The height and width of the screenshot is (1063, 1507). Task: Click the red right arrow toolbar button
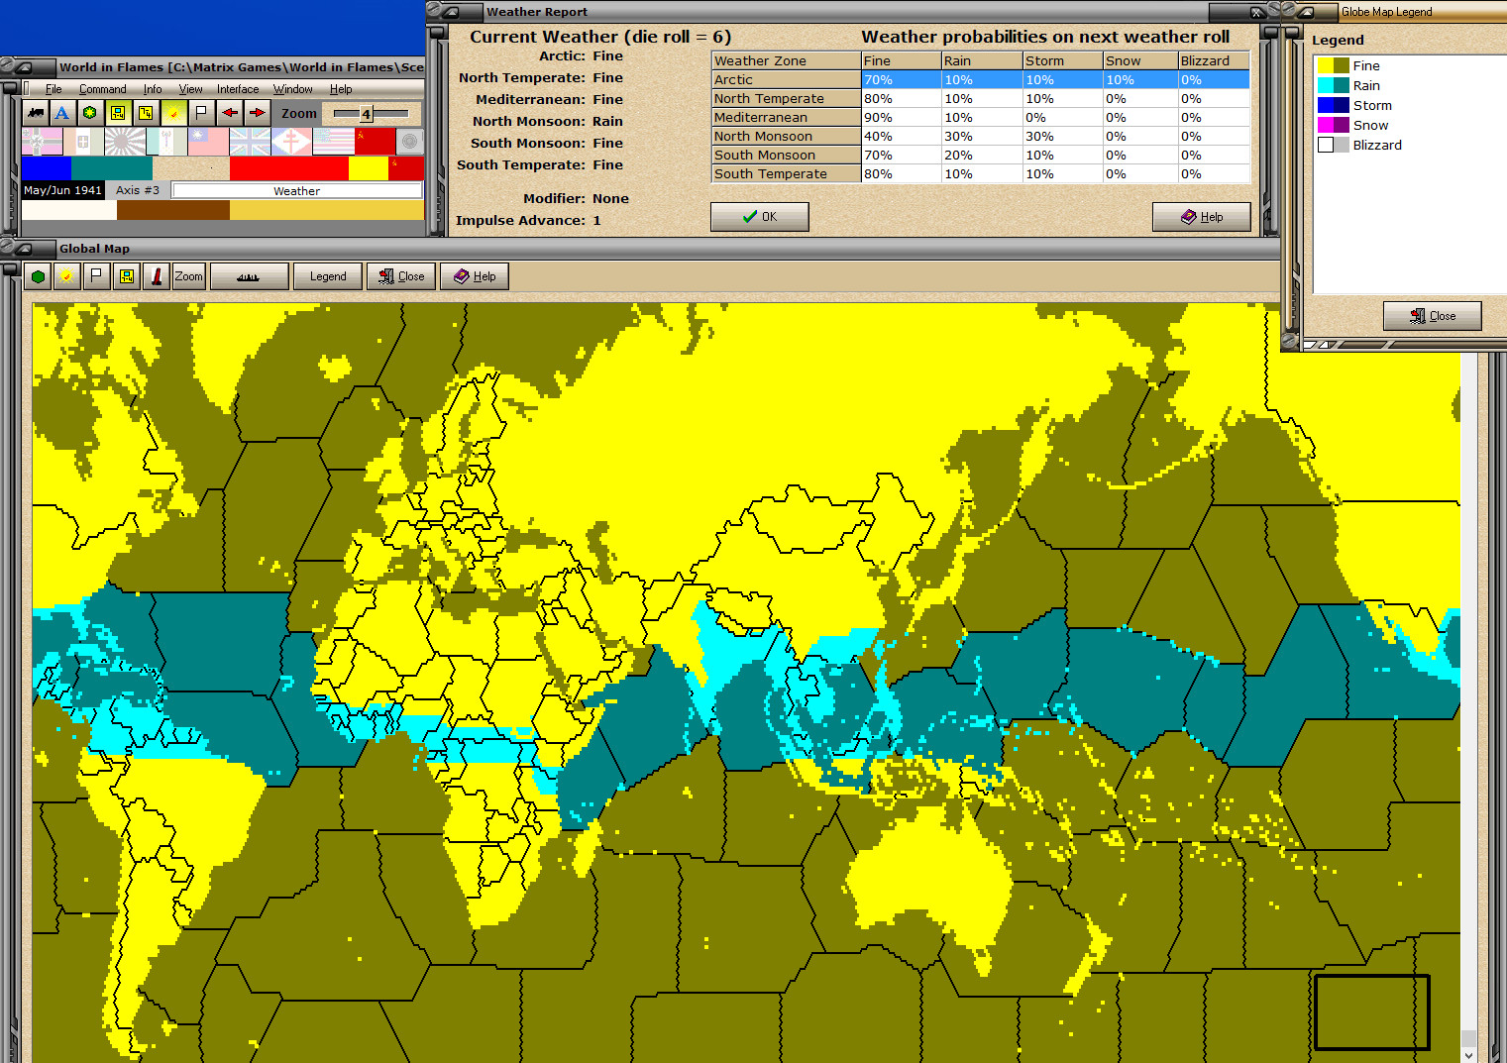[257, 113]
